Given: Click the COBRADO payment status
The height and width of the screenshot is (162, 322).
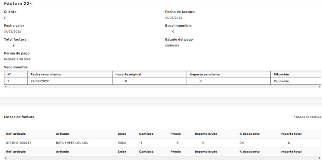Looking at the screenshot, I should (172, 46).
